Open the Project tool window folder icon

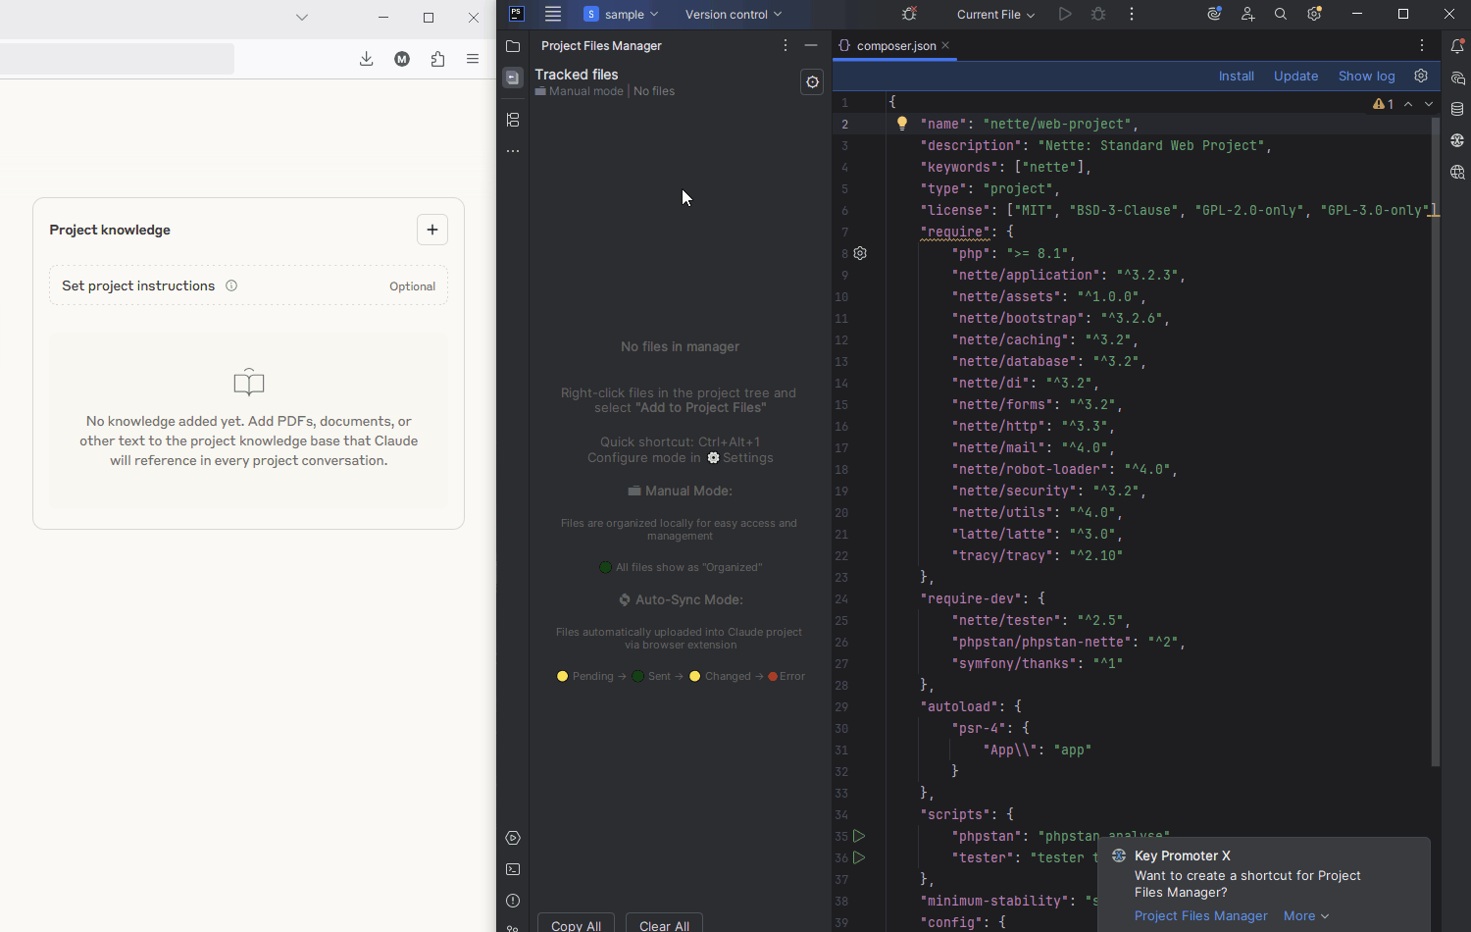(x=513, y=46)
